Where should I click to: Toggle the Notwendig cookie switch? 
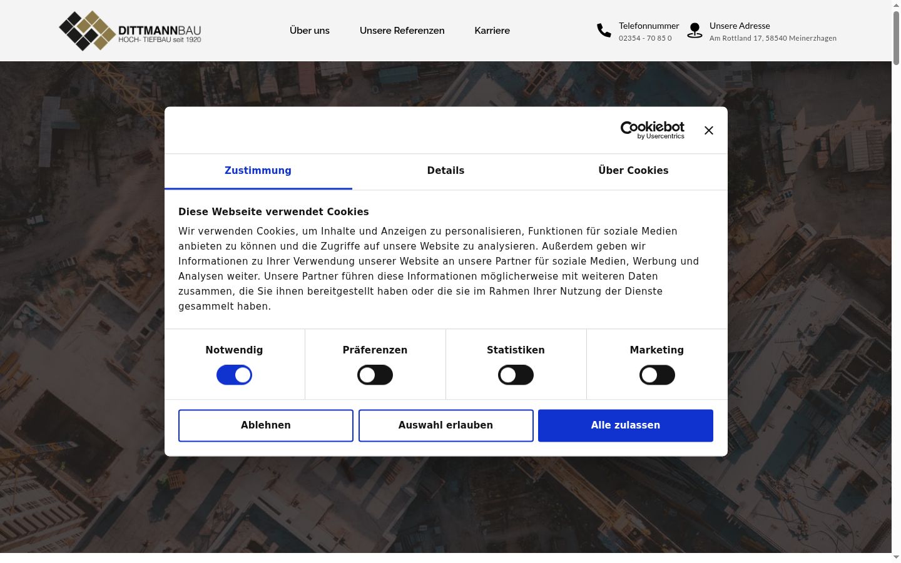tap(234, 375)
